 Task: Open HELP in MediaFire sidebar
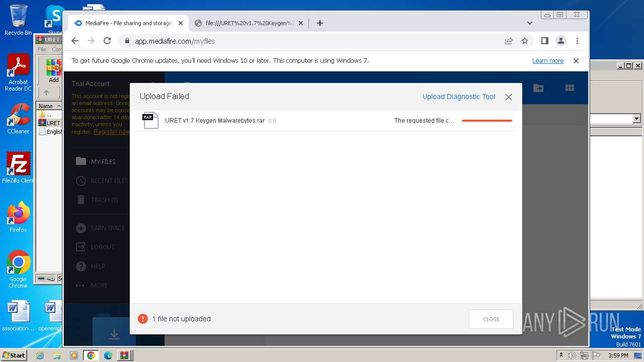(90, 266)
